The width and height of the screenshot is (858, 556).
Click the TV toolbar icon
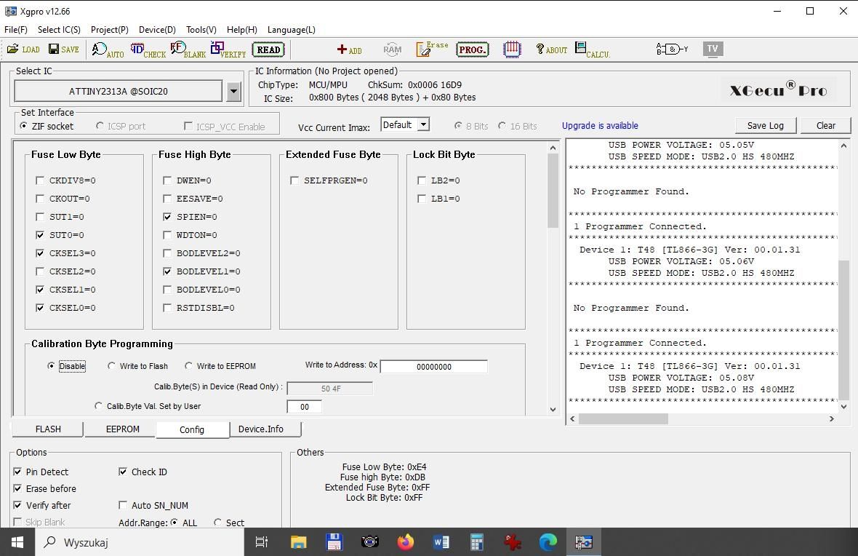713,49
